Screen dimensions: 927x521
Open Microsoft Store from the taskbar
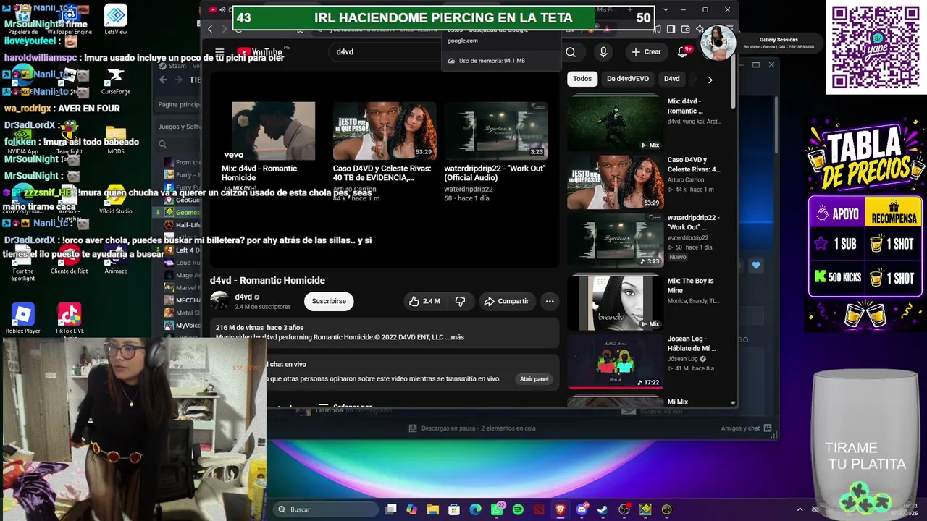(454, 509)
